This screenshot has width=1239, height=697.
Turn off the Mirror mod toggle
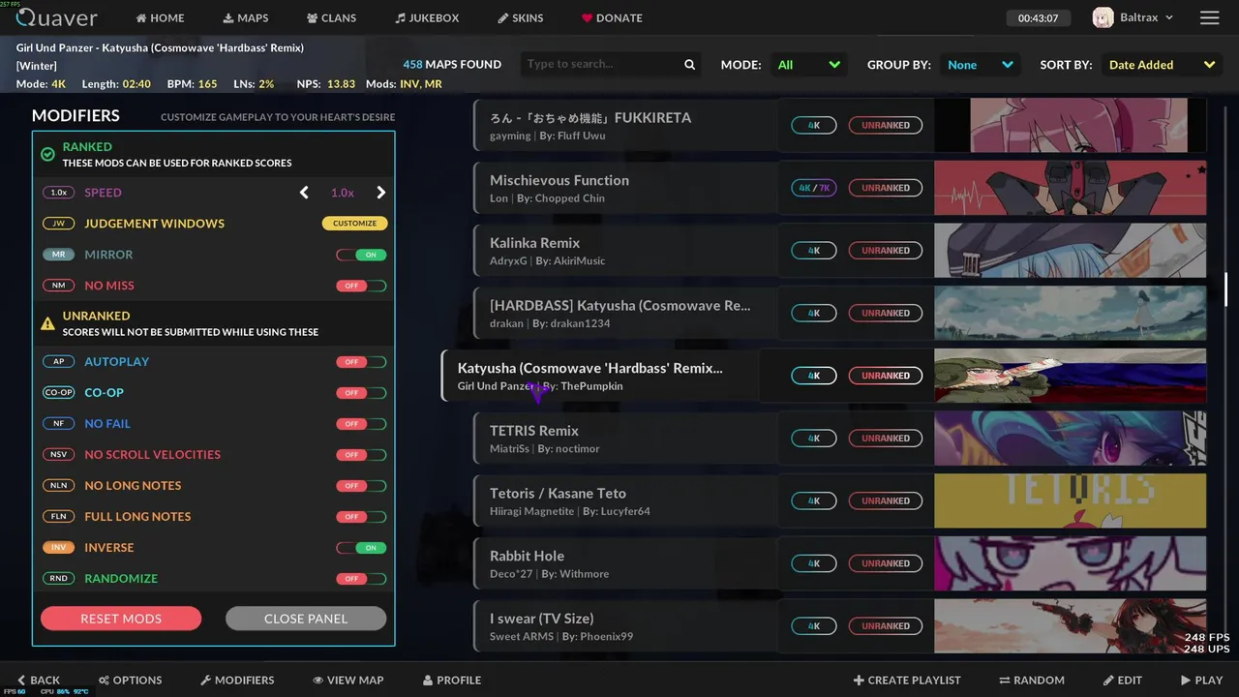361,255
